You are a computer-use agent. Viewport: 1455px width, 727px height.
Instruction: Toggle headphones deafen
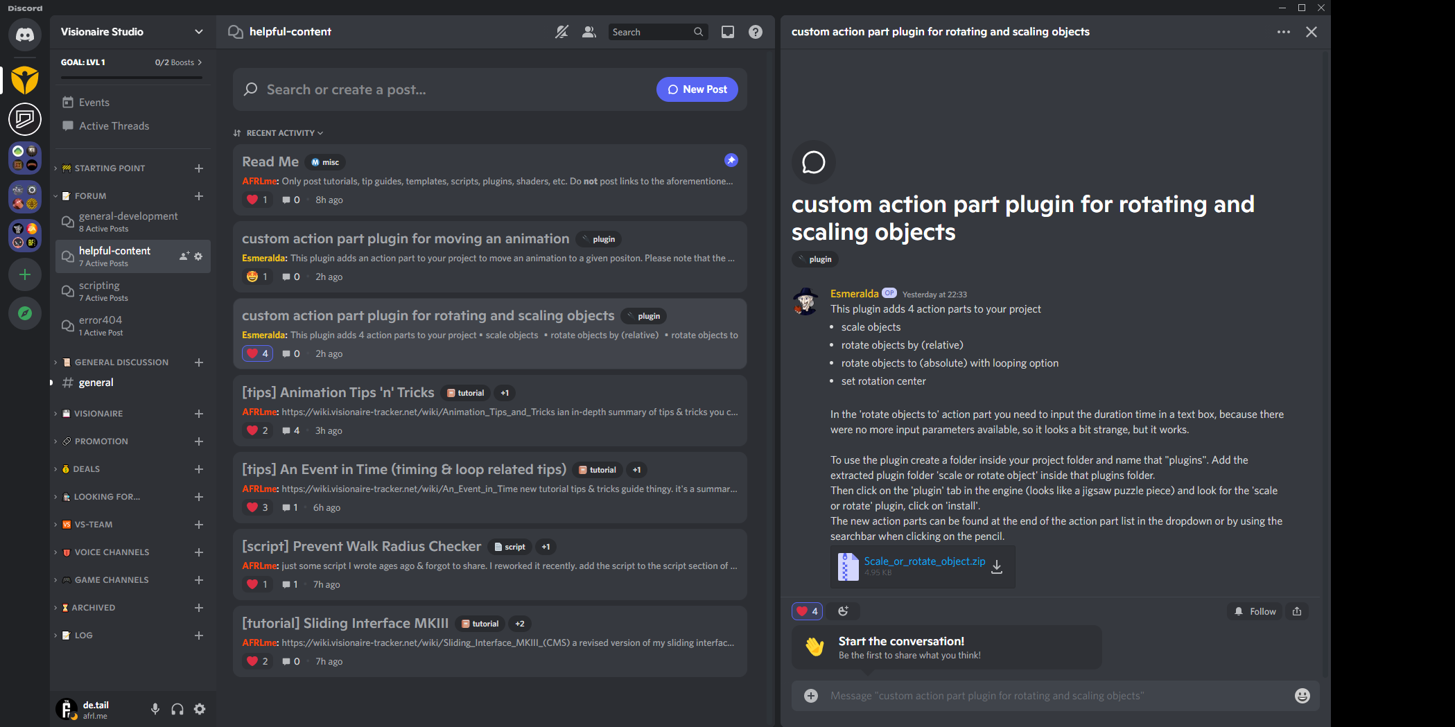coord(177,709)
